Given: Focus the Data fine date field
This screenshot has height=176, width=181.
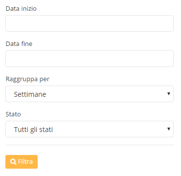Looking at the screenshot, I should [x=90, y=59].
